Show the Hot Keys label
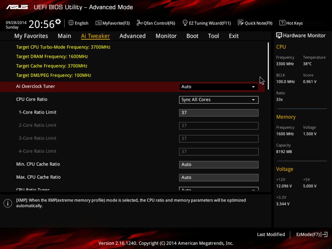This screenshot has height=249, width=332. [x=294, y=23]
